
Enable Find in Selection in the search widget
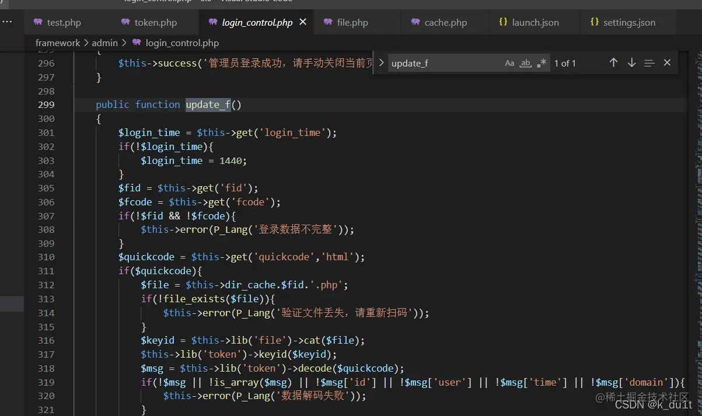click(x=649, y=62)
